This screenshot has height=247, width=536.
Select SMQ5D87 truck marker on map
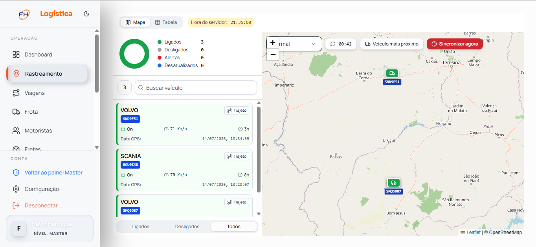coord(394,183)
